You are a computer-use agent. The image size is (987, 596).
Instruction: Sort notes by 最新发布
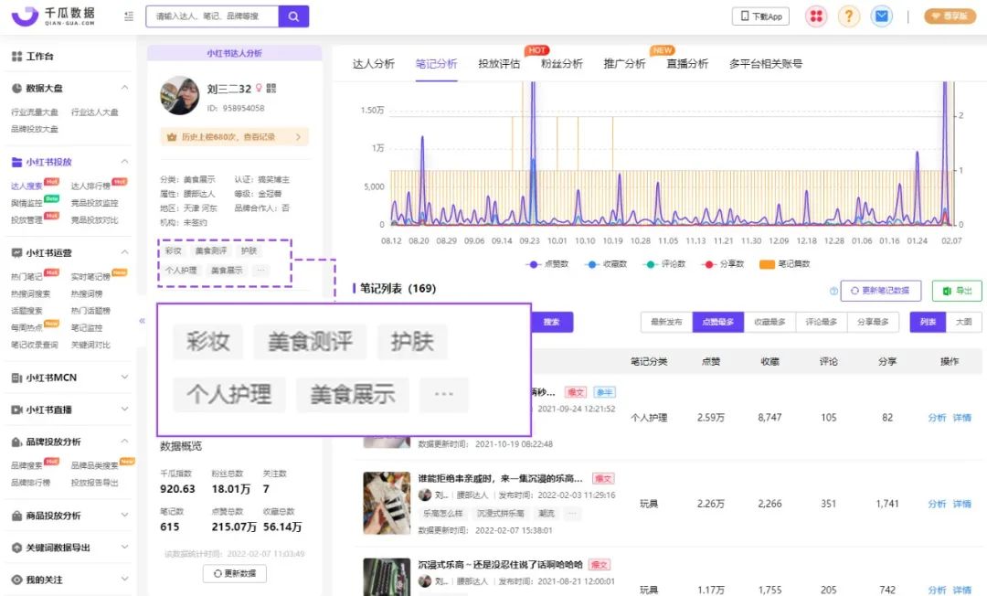click(x=666, y=323)
